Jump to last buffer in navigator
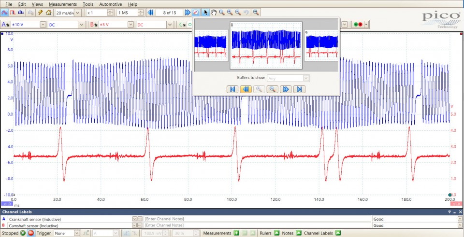 (300, 89)
